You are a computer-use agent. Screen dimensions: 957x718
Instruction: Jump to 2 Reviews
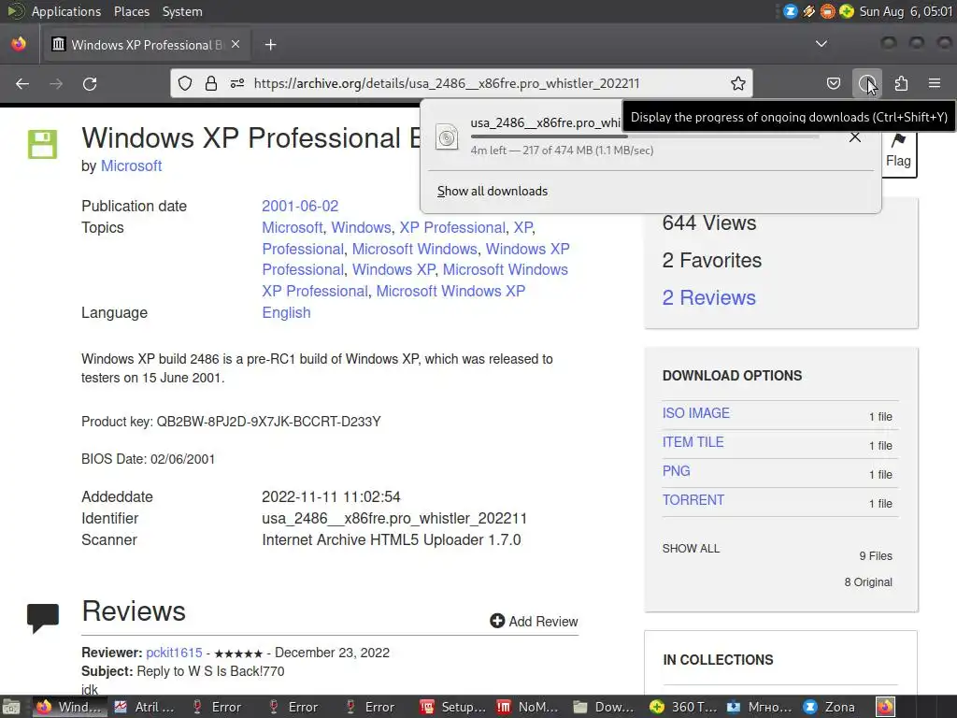click(x=708, y=297)
